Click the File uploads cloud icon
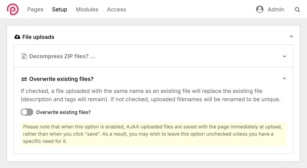Image resolution: width=307 pixels, height=168 pixels. coord(17,37)
